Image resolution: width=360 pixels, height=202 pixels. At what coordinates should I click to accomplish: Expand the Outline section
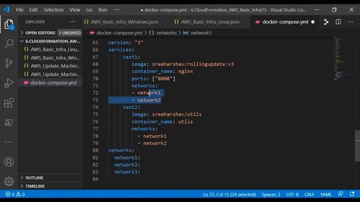(34, 178)
